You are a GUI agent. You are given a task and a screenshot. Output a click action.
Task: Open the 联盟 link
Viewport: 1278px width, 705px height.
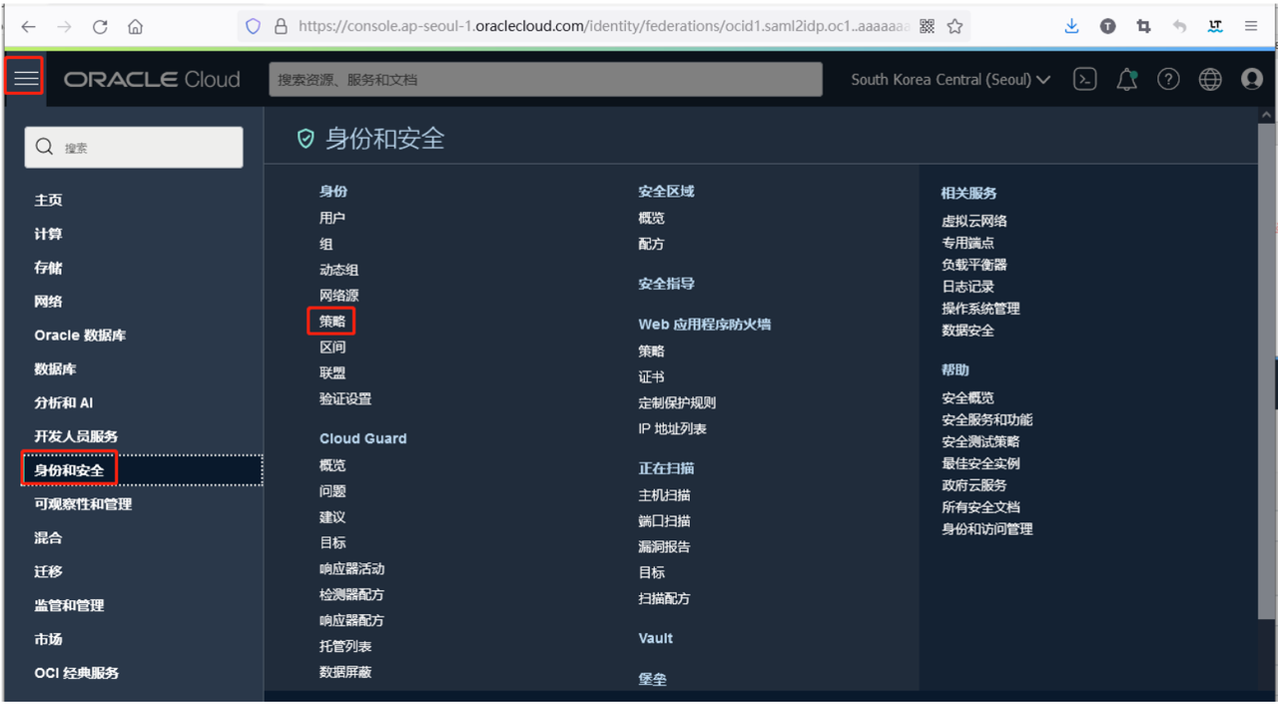[332, 372]
